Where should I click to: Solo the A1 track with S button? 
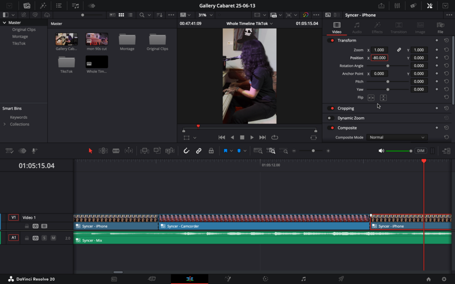click(x=44, y=238)
